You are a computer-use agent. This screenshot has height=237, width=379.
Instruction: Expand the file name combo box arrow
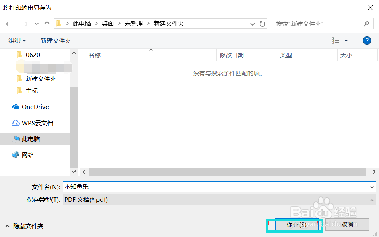click(372, 187)
